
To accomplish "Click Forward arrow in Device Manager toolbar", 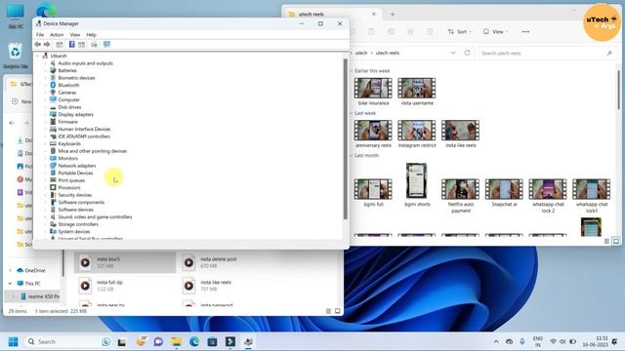I will point(47,45).
